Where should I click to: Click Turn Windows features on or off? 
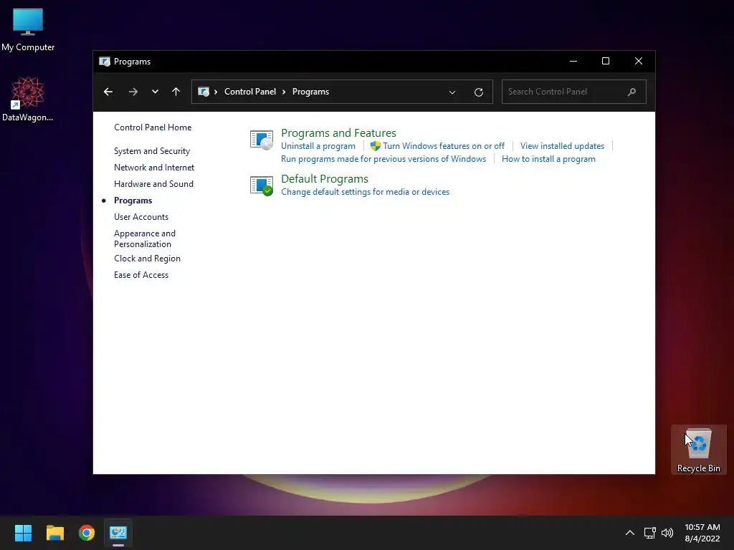[443, 146]
